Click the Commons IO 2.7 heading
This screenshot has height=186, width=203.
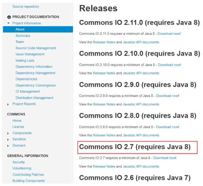point(135,147)
